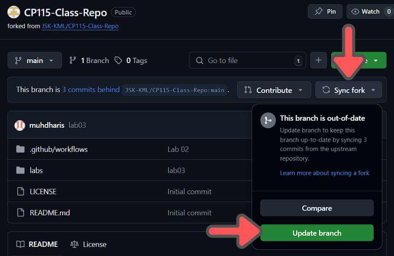Click the watcher count badge showing 0
The width and height of the screenshot is (394, 256).
tap(389, 11)
